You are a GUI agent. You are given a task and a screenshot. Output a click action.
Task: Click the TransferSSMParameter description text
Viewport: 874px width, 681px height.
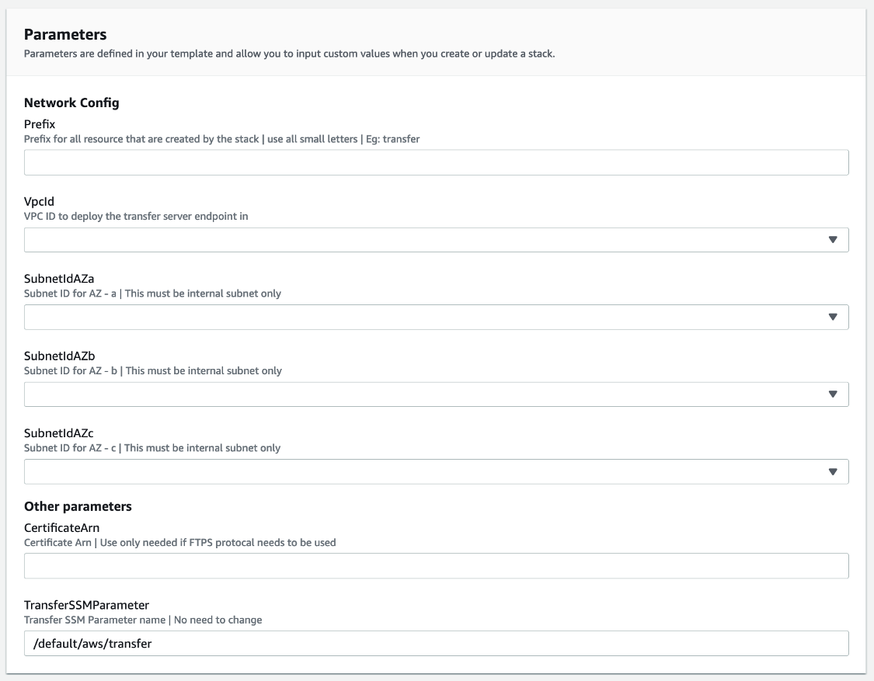[145, 620]
